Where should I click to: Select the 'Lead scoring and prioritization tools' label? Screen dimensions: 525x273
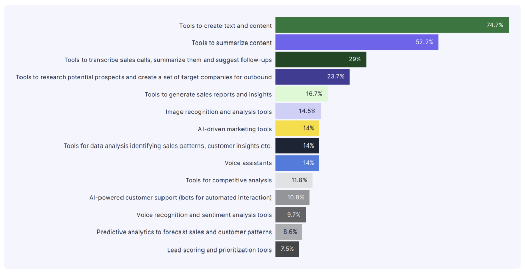pos(219,250)
